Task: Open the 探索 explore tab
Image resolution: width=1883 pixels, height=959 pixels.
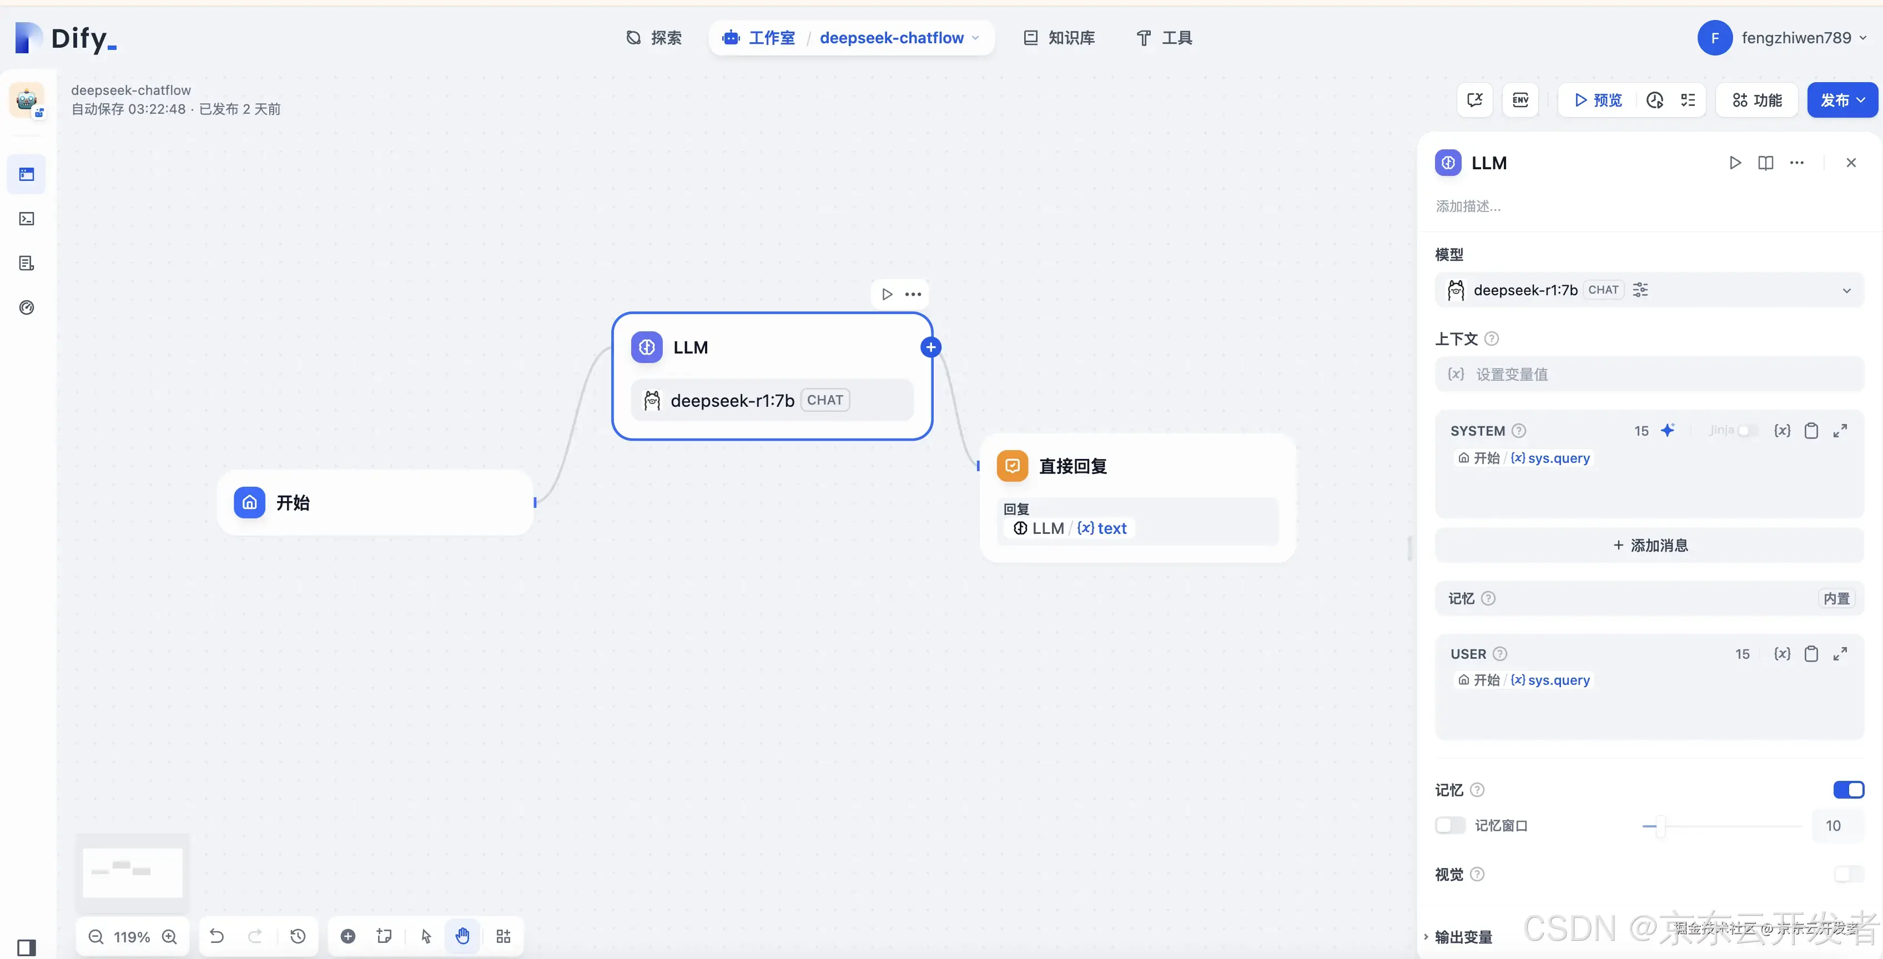Action: coord(654,38)
